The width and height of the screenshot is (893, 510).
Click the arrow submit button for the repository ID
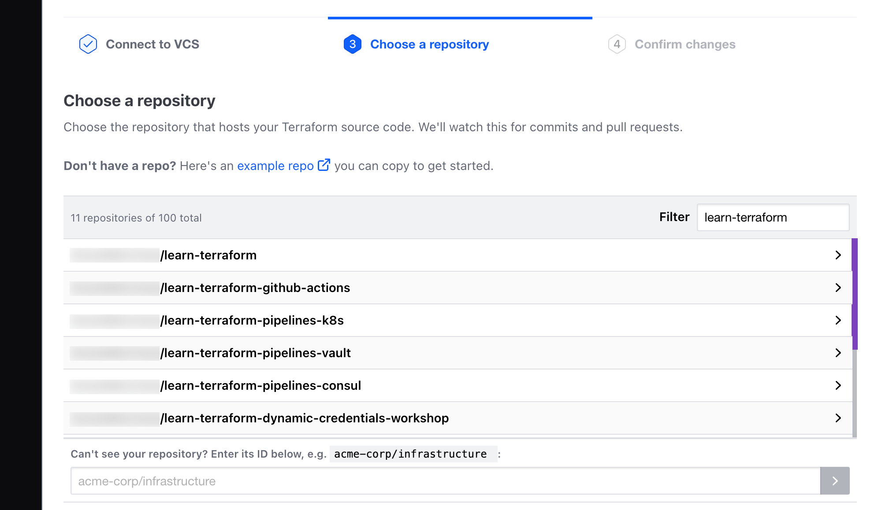tap(834, 481)
